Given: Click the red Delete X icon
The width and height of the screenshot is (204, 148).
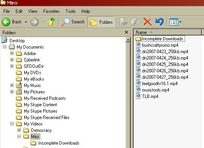Looking at the screenshot, I should pos(147,22).
